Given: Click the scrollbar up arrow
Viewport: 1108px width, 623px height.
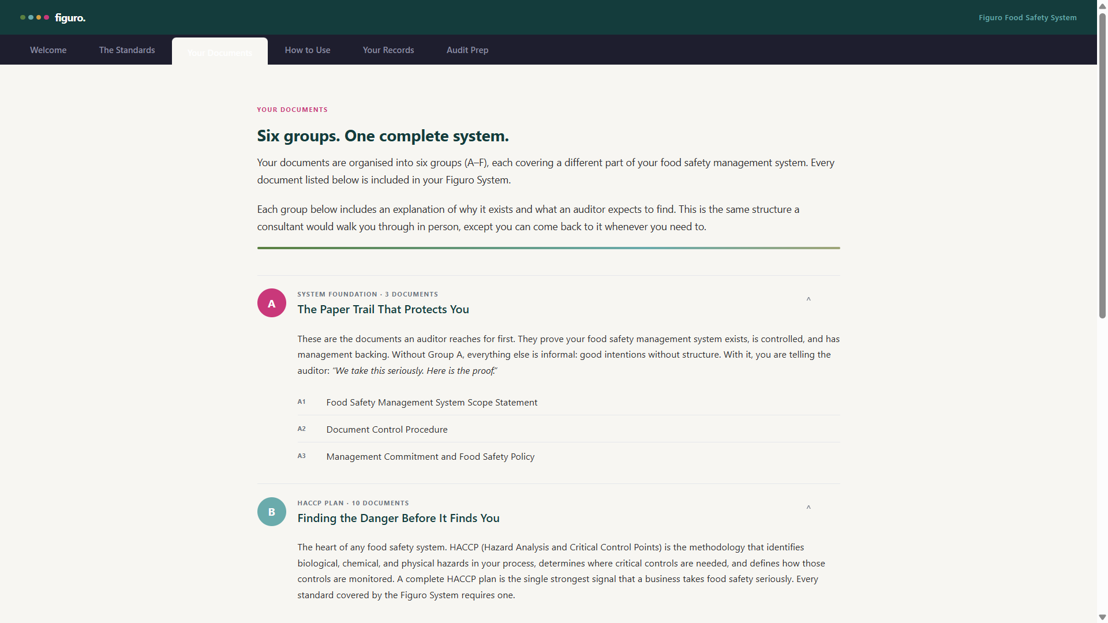Looking at the screenshot, I should [x=1102, y=6].
